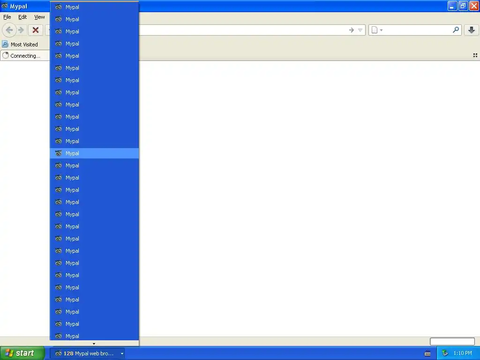Open the Downloads arrow button
Image resolution: width=480 pixels, height=360 pixels.
[472, 30]
